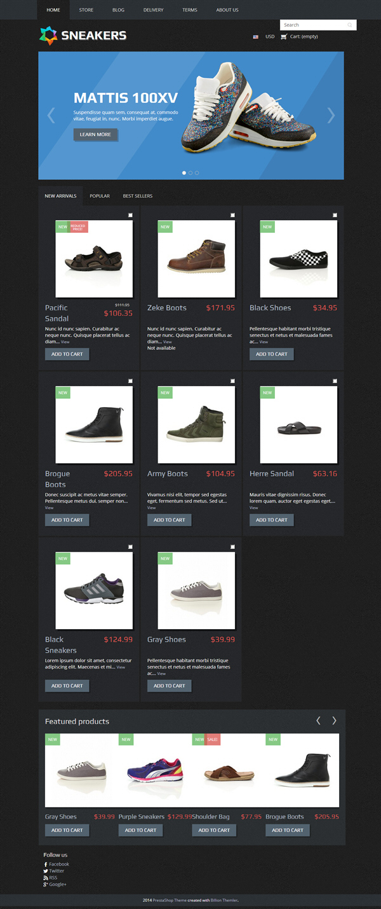Tick the compare checkbox on Zeke Boots
381x909 pixels.
click(x=232, y=215)
